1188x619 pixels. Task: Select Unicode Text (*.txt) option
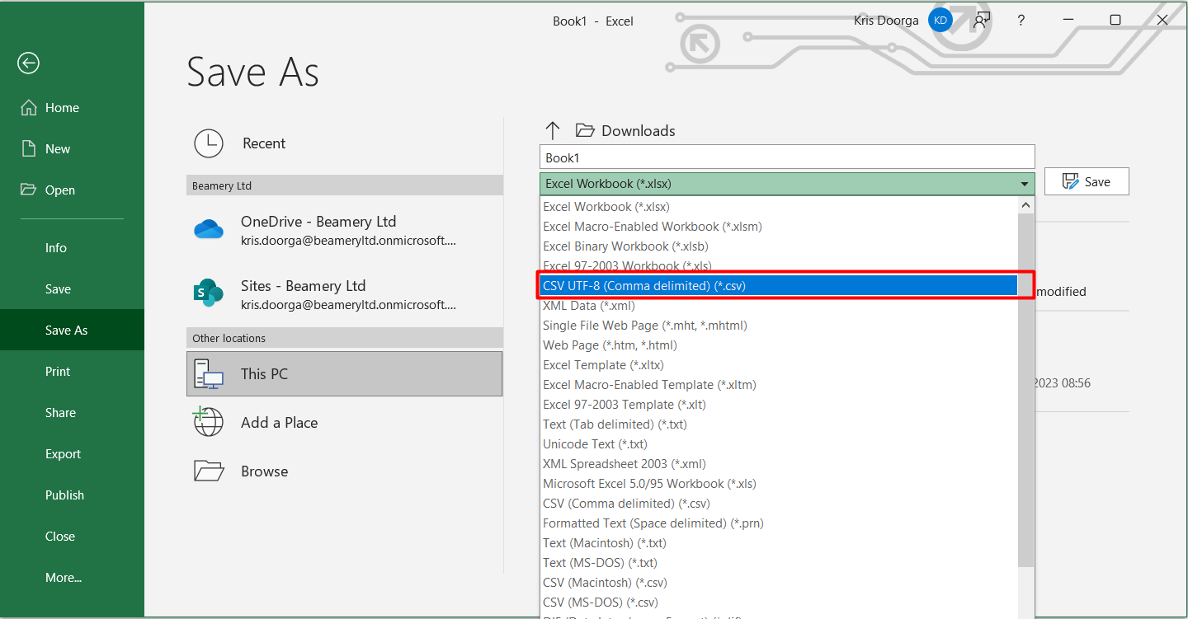click(x=780, y=444)
